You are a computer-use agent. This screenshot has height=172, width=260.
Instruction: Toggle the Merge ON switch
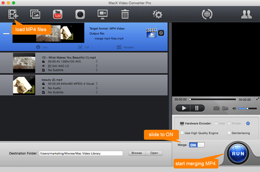coord(197,145)
